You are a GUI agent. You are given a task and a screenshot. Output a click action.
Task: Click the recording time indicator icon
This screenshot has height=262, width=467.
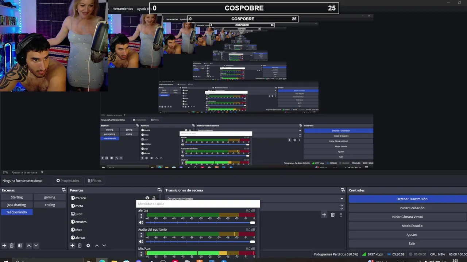click(x=411, y=254)
